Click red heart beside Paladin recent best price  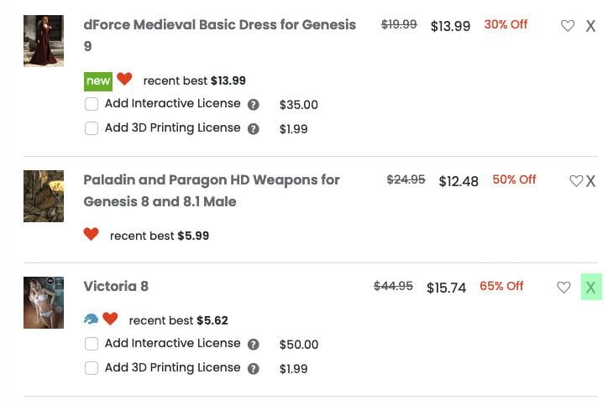click(x=92, y=235)
